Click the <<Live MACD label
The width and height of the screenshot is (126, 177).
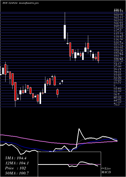[106, 170]
